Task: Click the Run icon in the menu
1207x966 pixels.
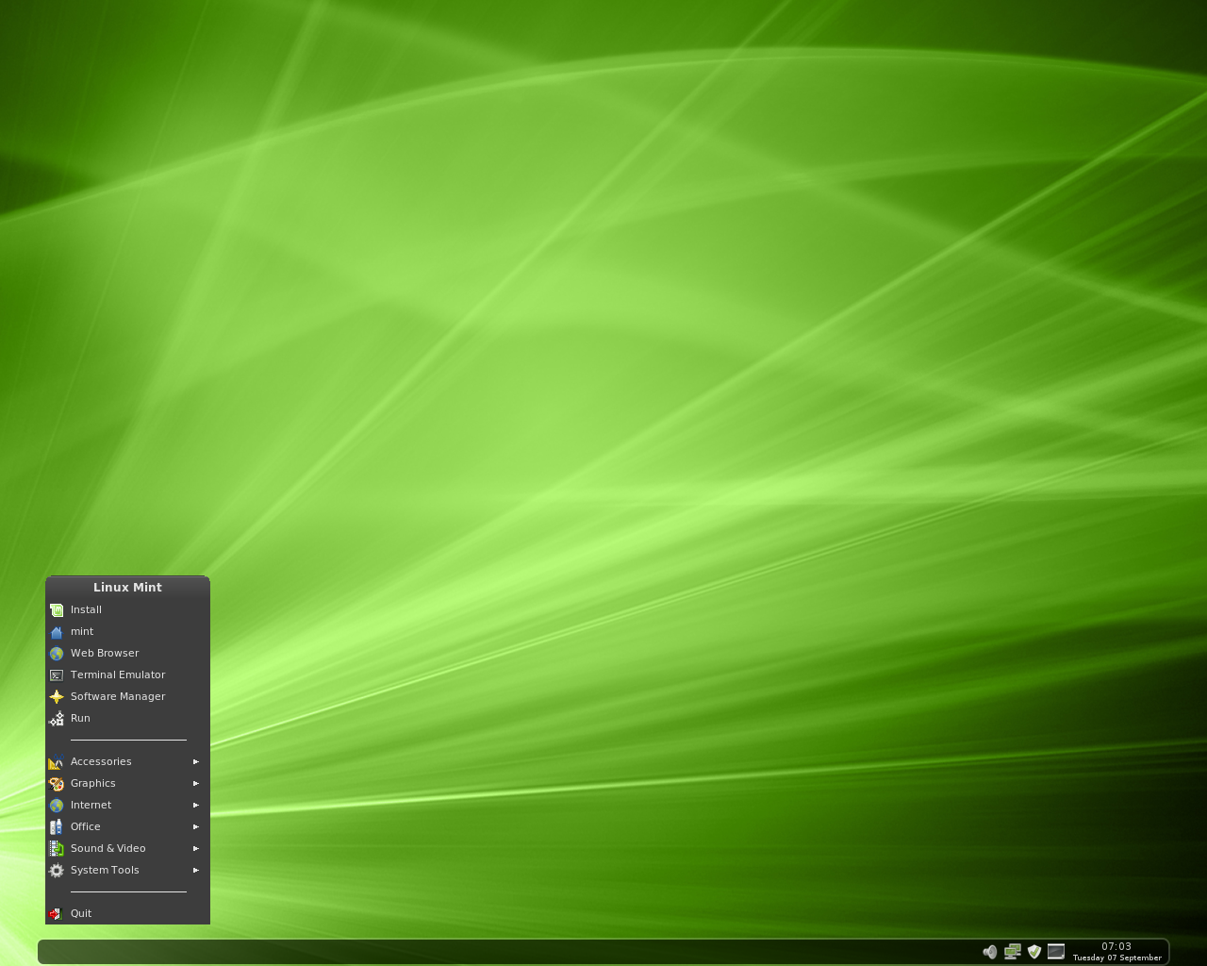Action: 57,719
